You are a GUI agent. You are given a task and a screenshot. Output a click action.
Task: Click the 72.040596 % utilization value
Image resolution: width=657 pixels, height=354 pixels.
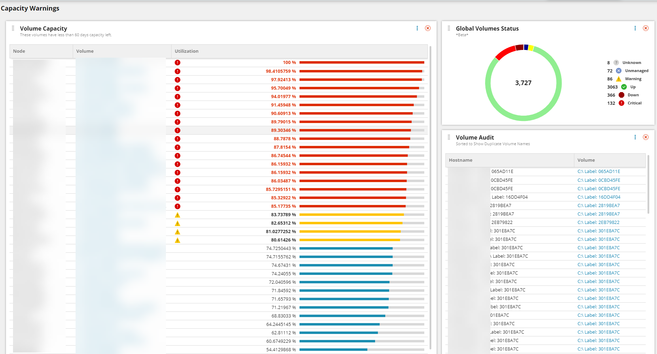[x=282, y=282]
